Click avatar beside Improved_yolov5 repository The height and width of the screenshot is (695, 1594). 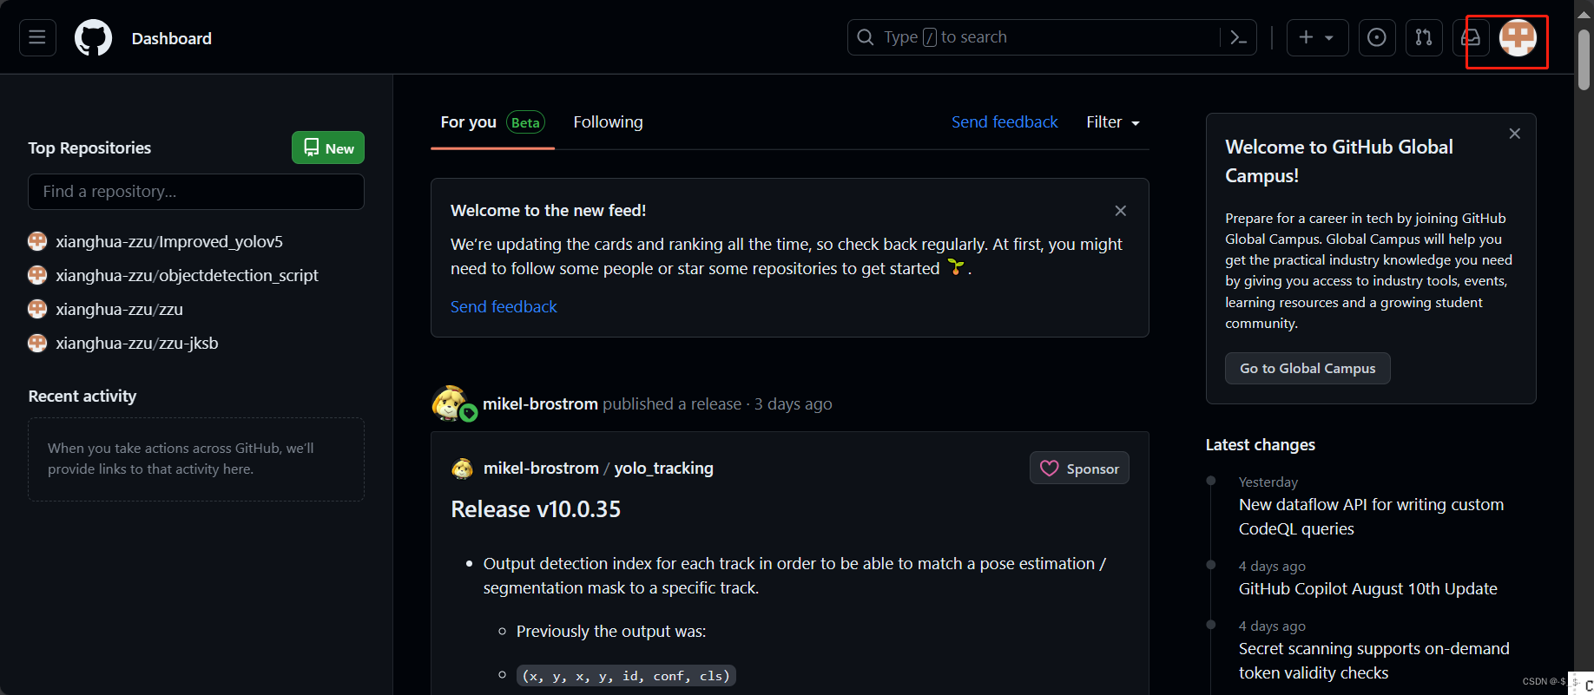[x=37, y=241]
